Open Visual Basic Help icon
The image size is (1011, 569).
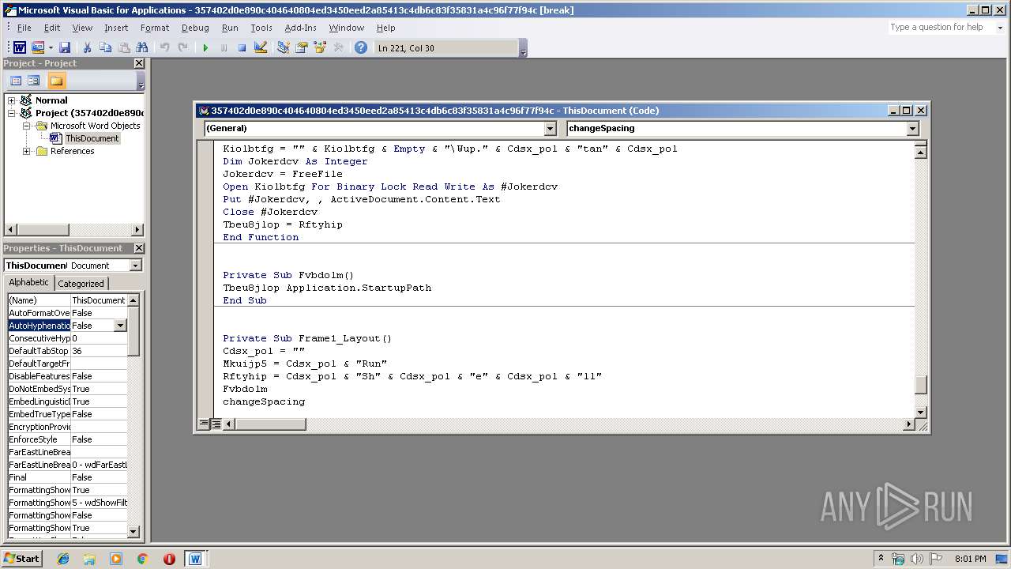(361, 48)
